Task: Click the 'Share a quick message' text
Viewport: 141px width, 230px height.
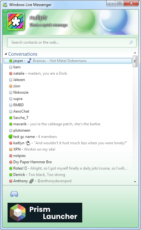Action: click(x=48, y=25)
